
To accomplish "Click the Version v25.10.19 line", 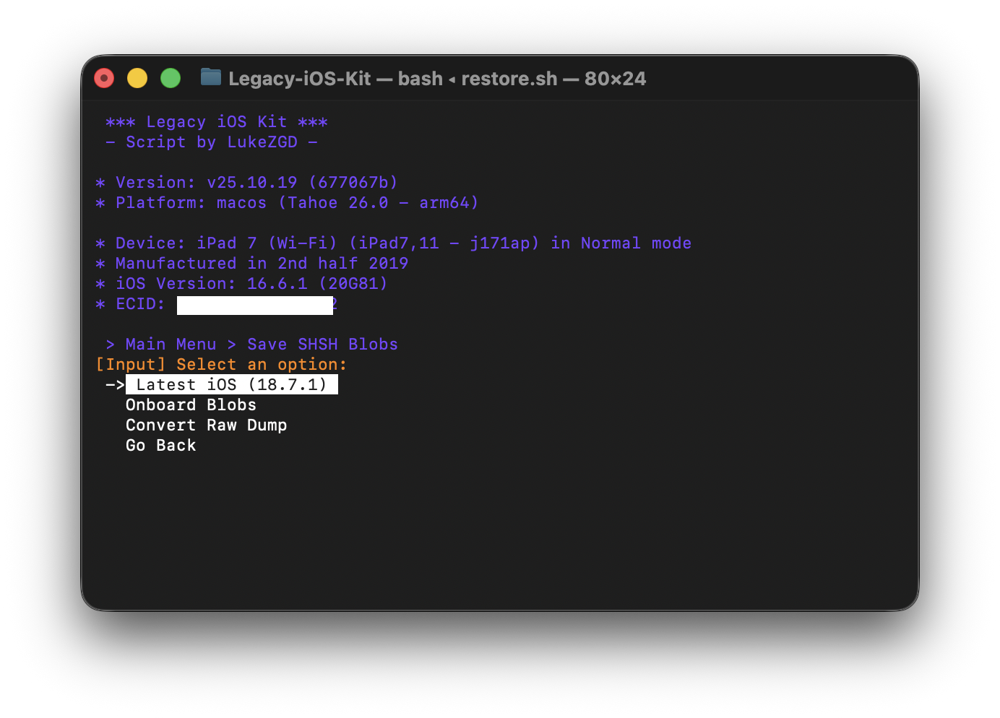I will click(x=246, y=183).
